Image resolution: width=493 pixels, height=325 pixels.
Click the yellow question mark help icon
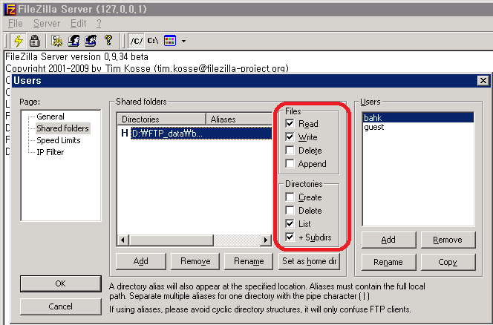[108, 40]
